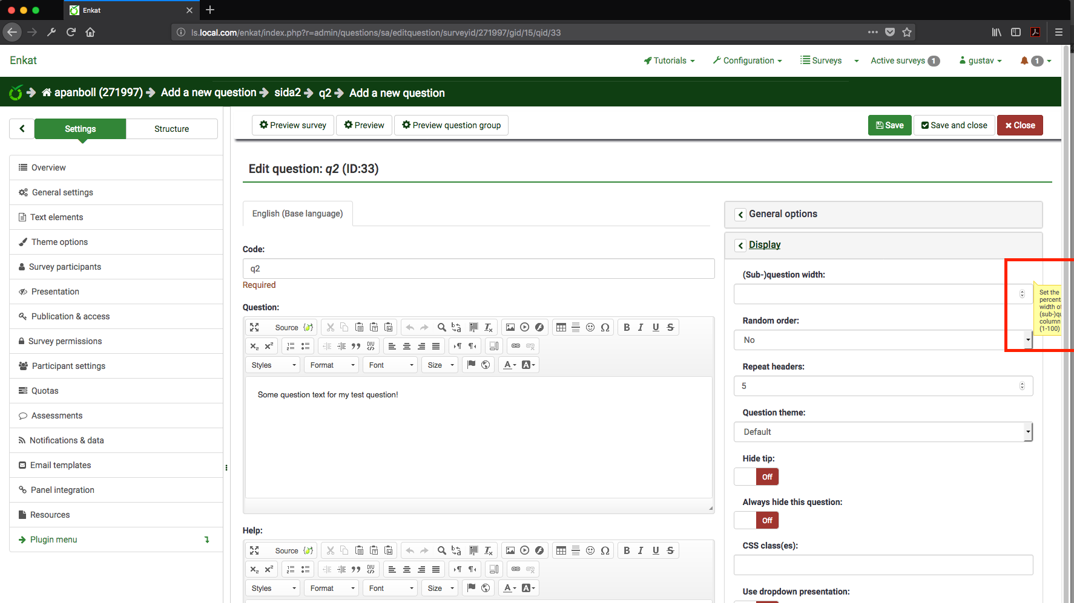1074x603 pixels.
Task: Click the Save and close button
Action: 954,125
